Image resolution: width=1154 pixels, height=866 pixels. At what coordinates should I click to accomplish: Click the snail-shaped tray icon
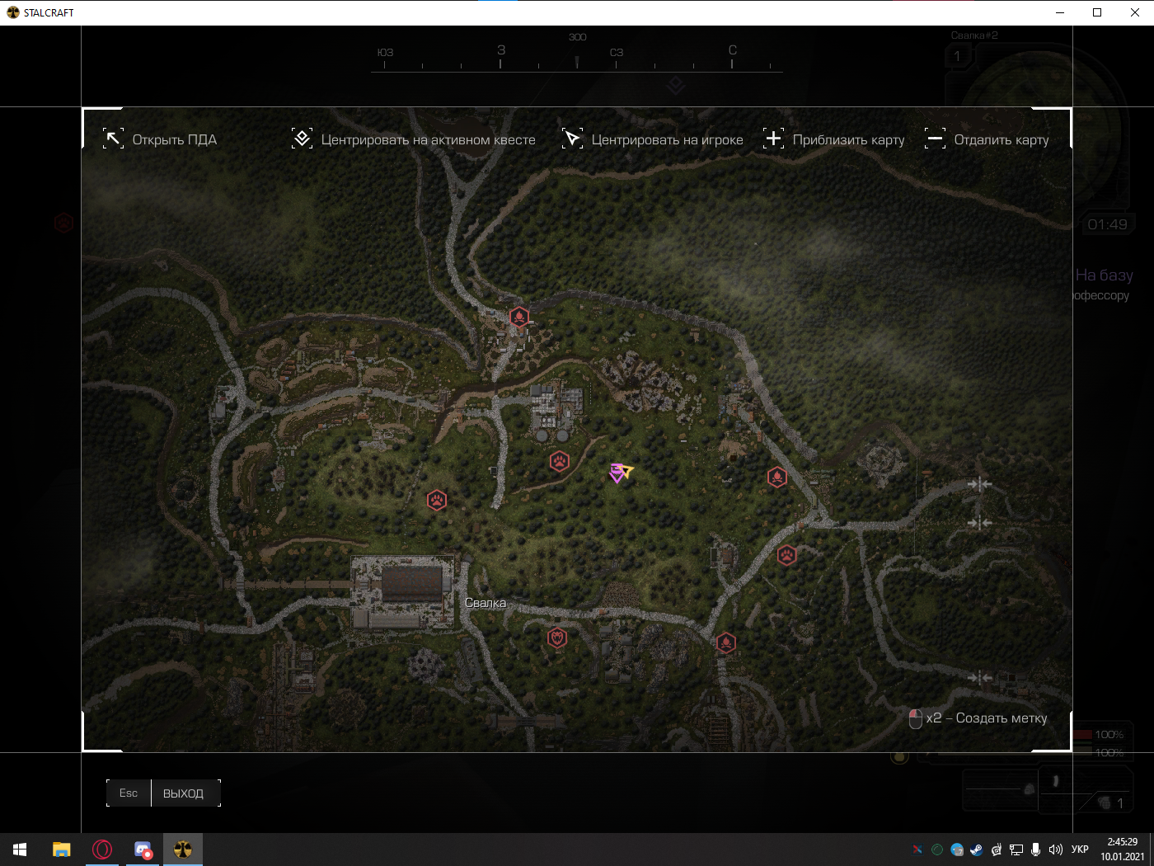point(997,850)
